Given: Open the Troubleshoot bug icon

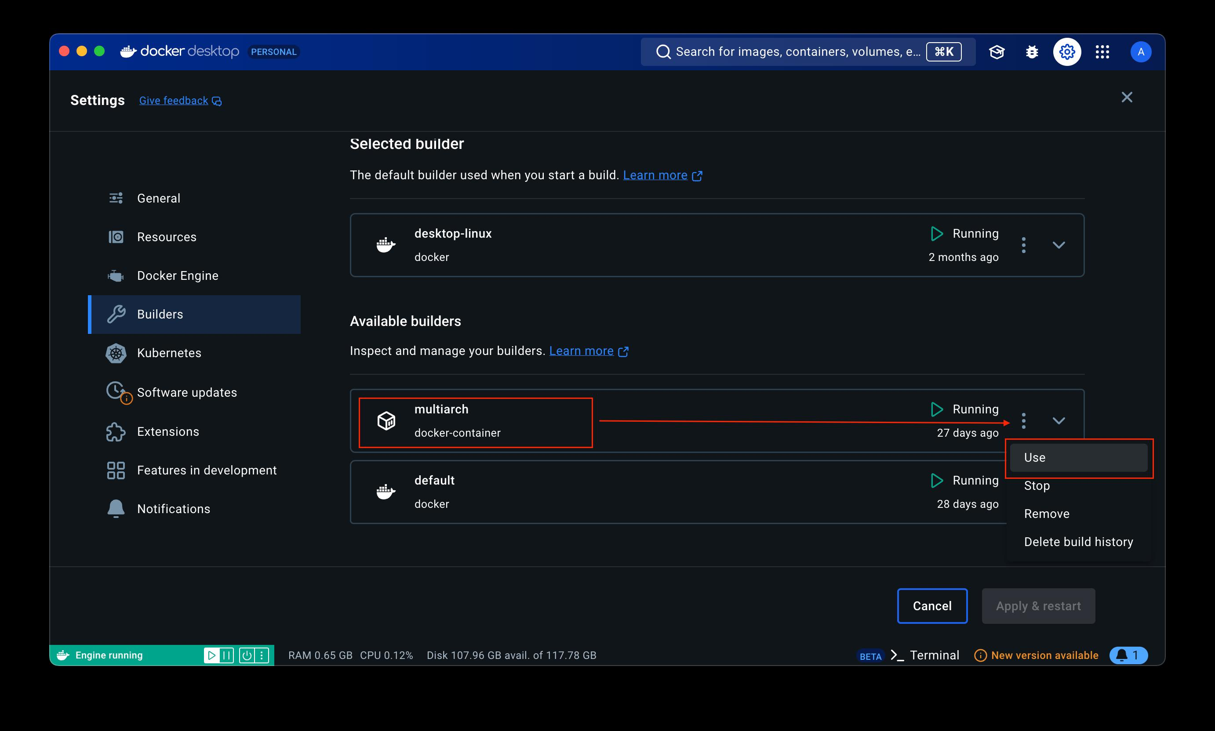Looking at the screenshot, I should point(1032,52).
